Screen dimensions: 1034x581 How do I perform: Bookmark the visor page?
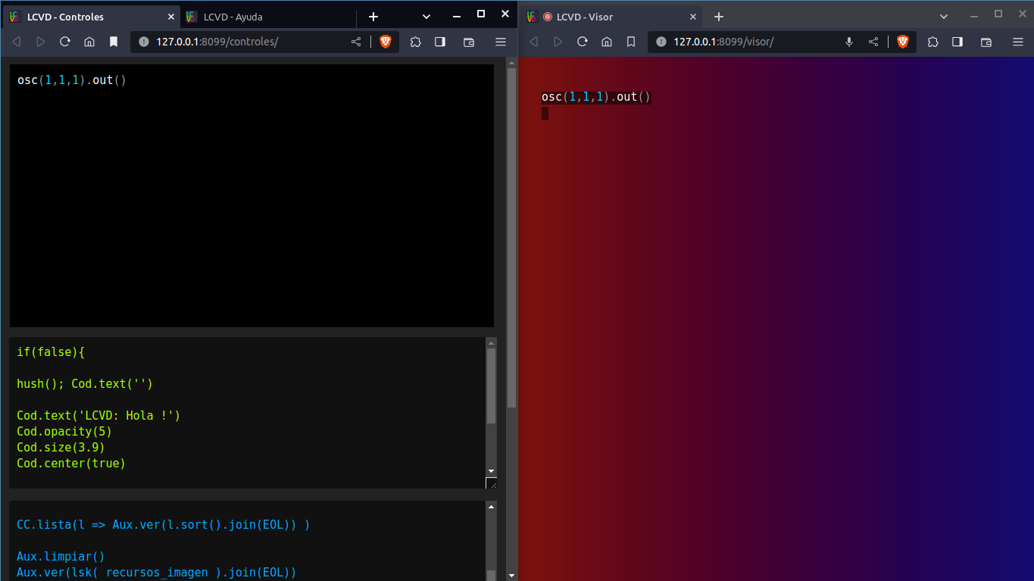[x=631, y=42]
